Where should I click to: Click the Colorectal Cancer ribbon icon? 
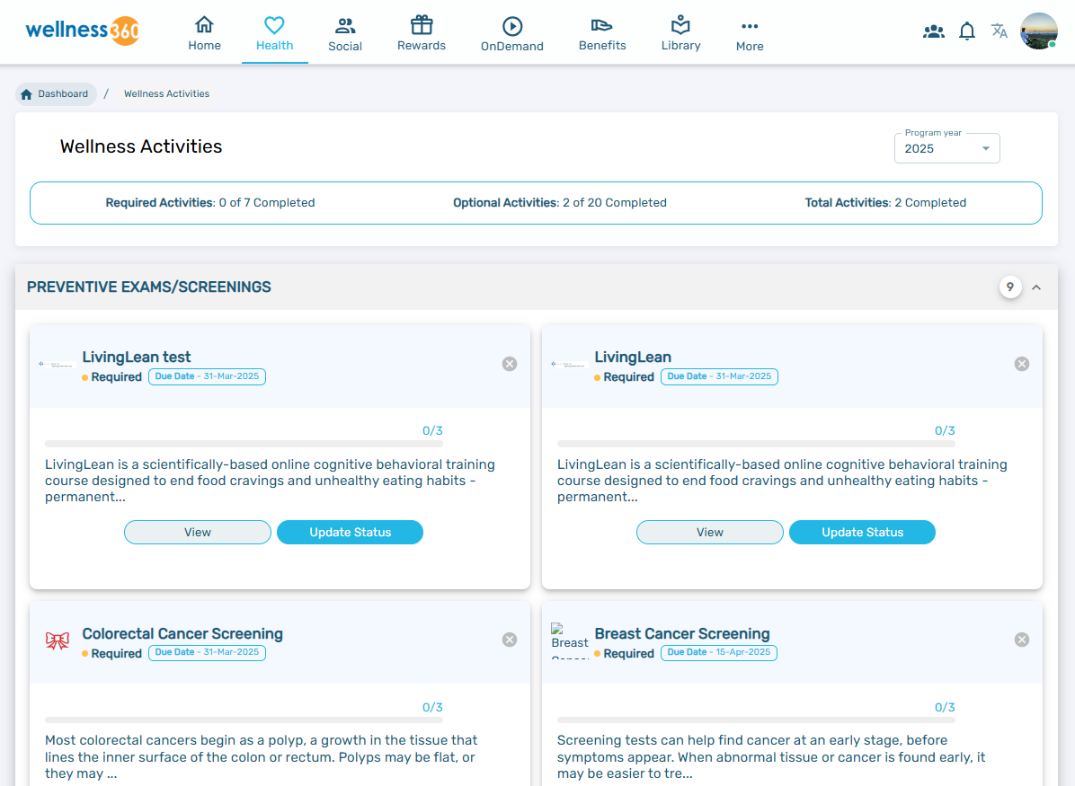point(58,640)
